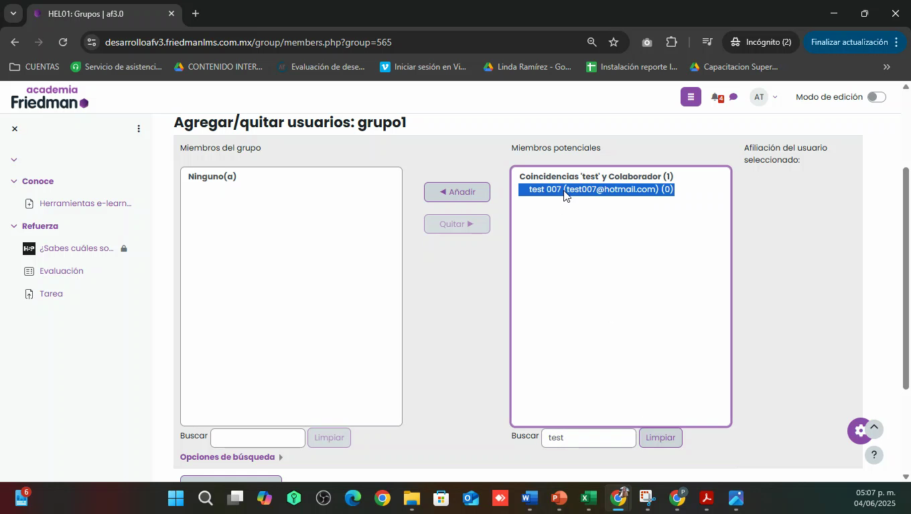This screenshot has width=911, height=514.
Task: Click Limpiar under group members list
Action: 329,438
